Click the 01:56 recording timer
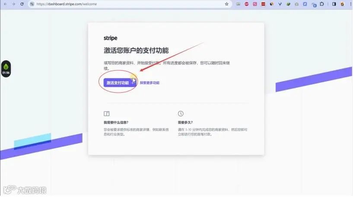The width and height of the screenshot is (353, 197). (x=6, y=73)
